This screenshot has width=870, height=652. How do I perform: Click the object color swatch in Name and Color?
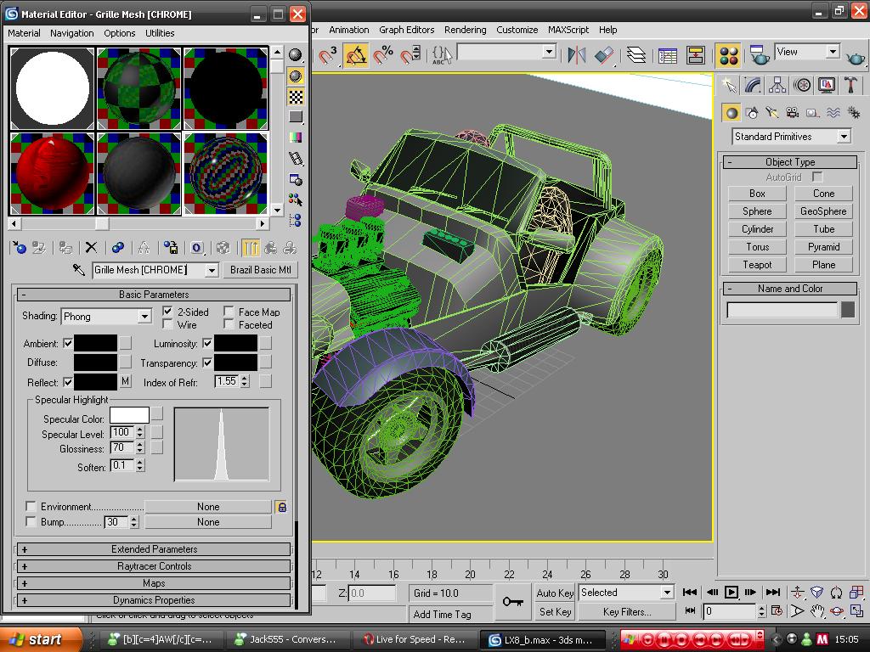[x=848, y=309]
